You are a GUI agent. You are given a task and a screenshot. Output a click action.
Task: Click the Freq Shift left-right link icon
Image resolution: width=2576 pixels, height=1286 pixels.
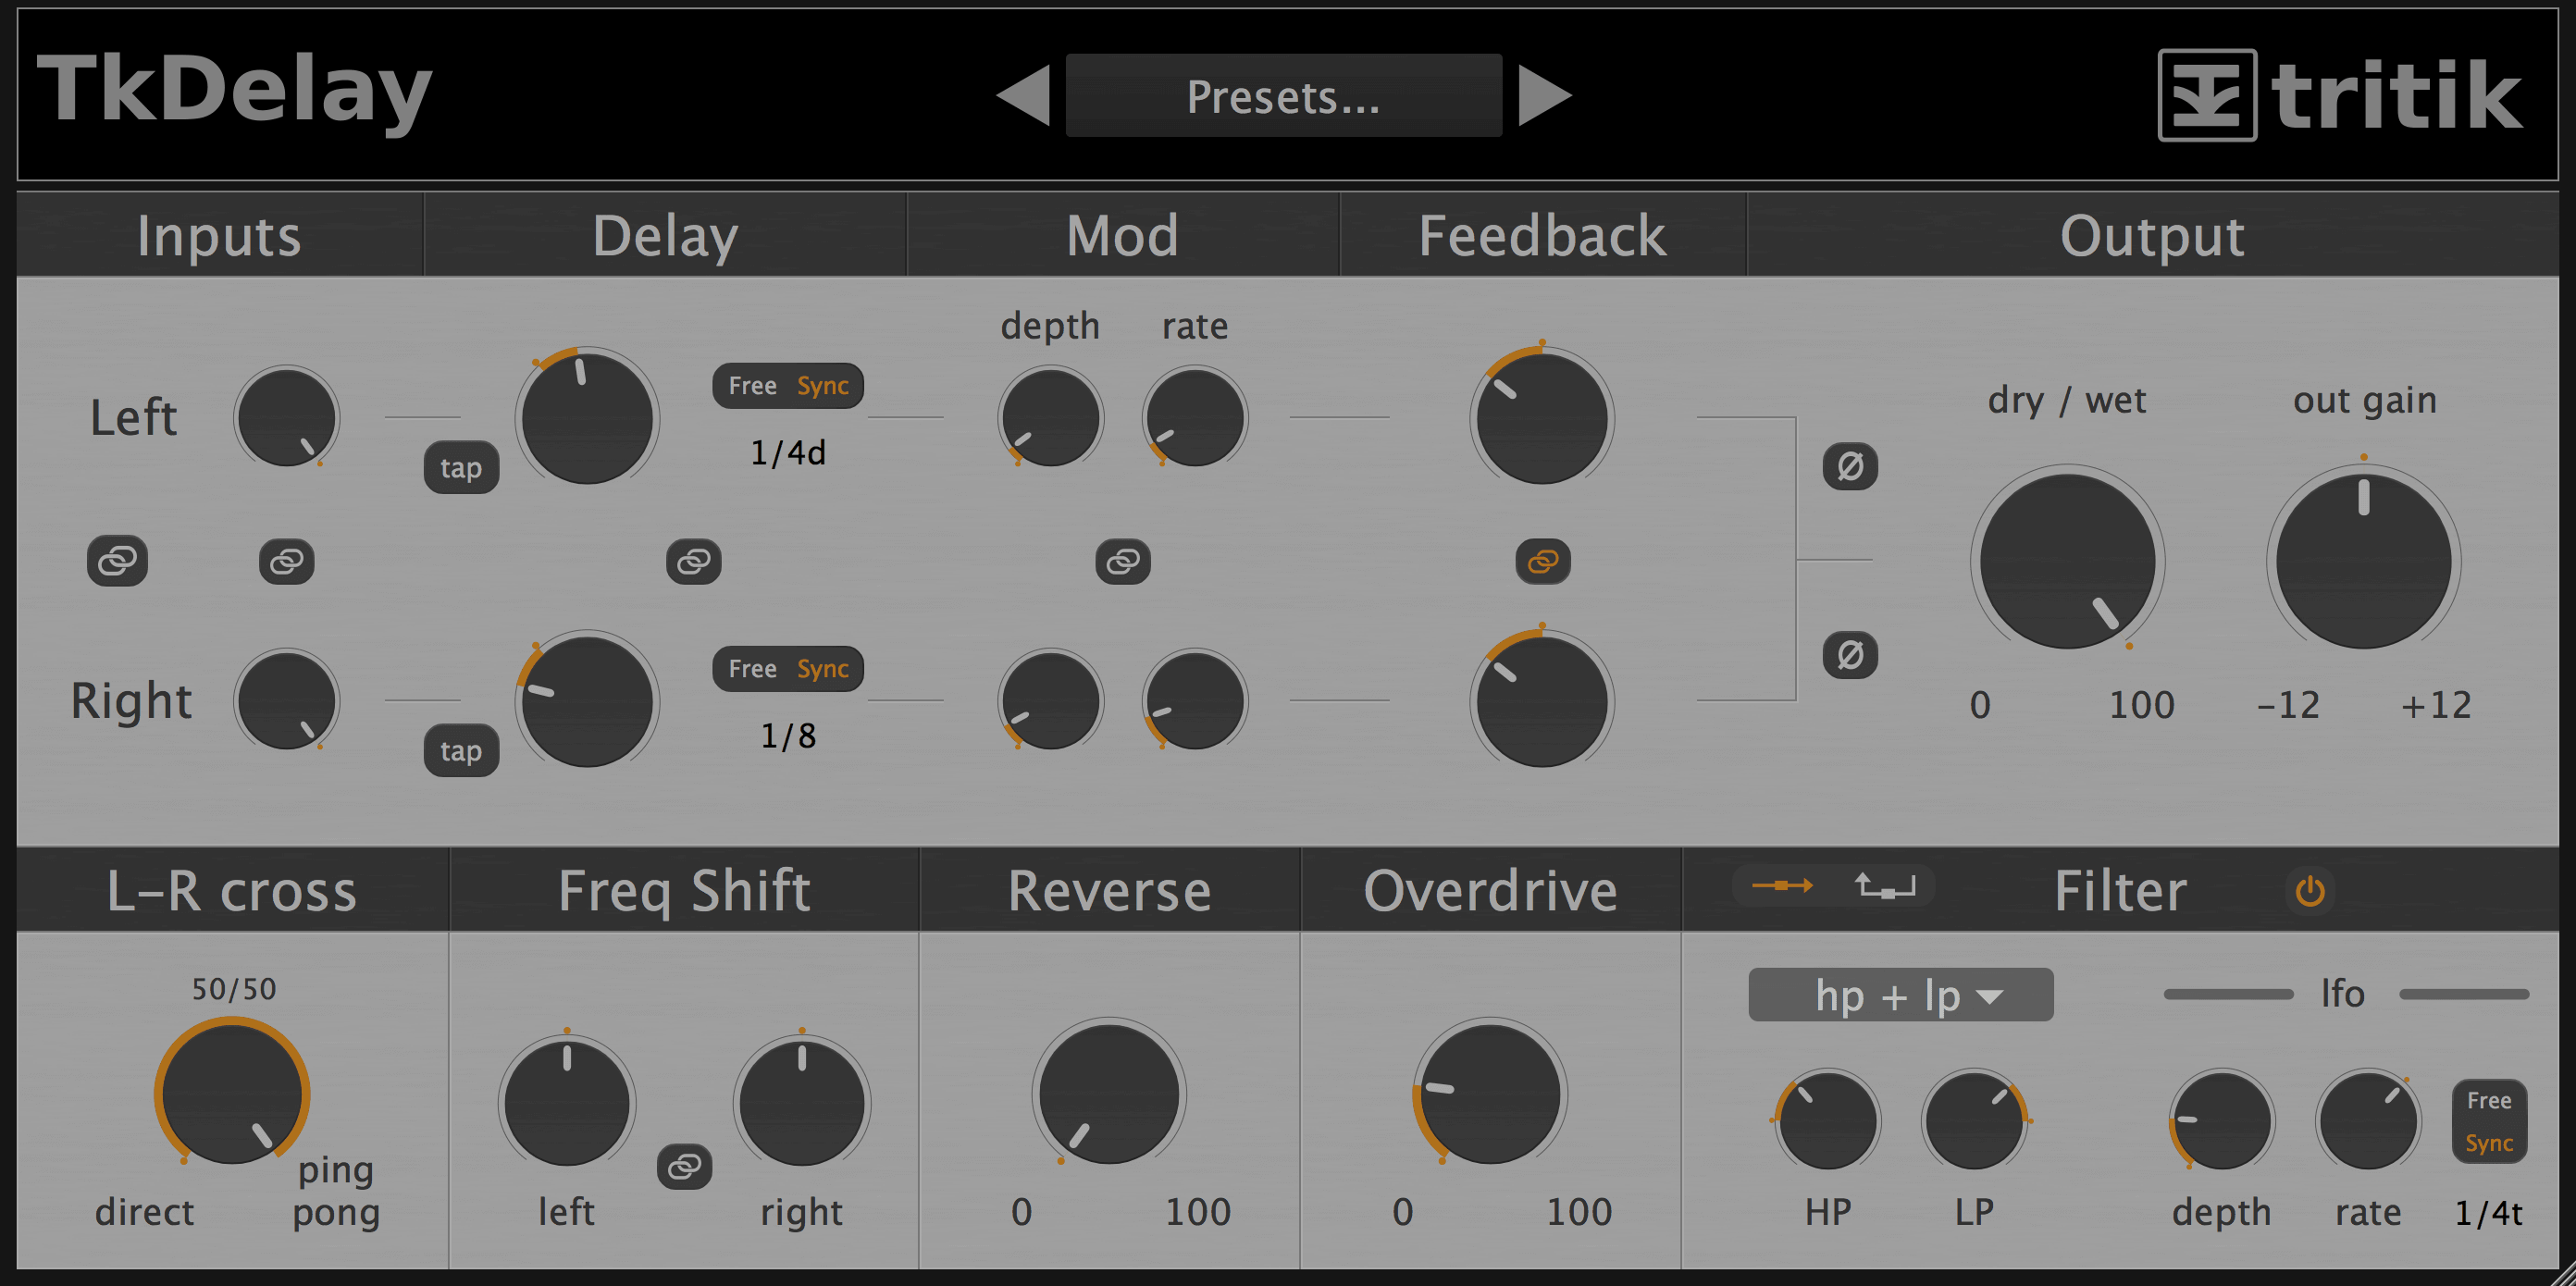684,1166
